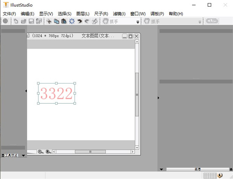This screenshot has width=233, height=179.
Task: Click the blue dotted circle deselect icon
Action: click(x=72, y=21)
